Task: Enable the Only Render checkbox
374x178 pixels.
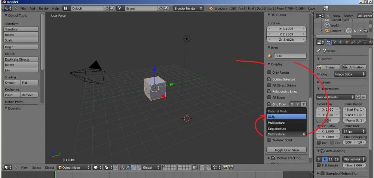Action: click(269, 72)
